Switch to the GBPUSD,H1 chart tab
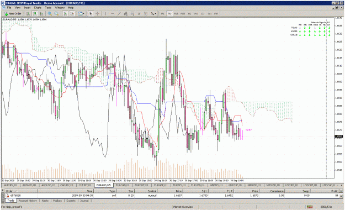 pyautogui.click(x=254, y=185)
